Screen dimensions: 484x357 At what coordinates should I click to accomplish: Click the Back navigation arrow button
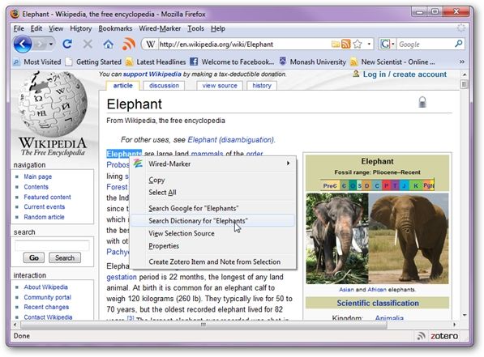pyautogui.click(x=23, y=44)
